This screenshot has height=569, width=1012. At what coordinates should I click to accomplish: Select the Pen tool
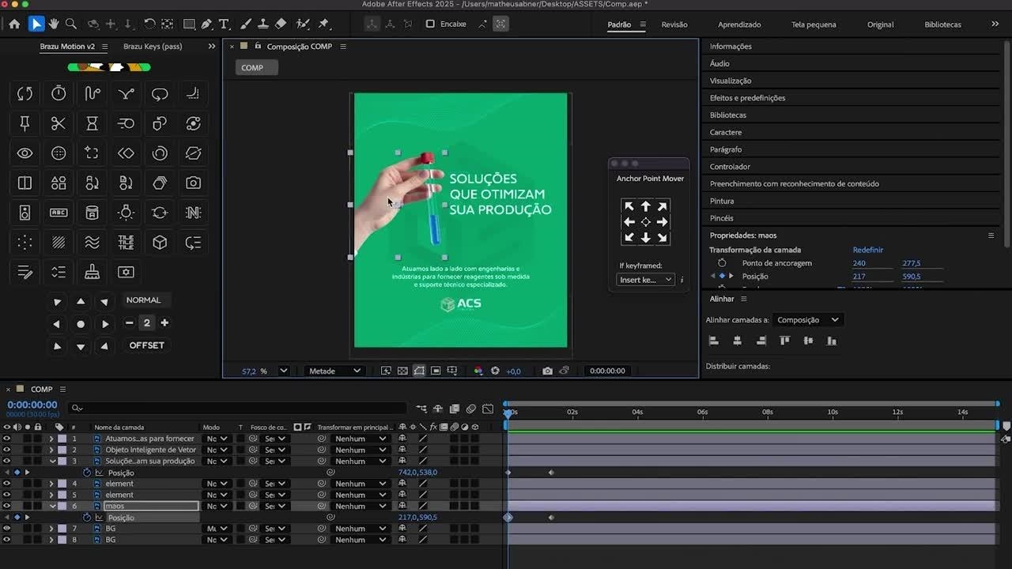pos(206,24)
